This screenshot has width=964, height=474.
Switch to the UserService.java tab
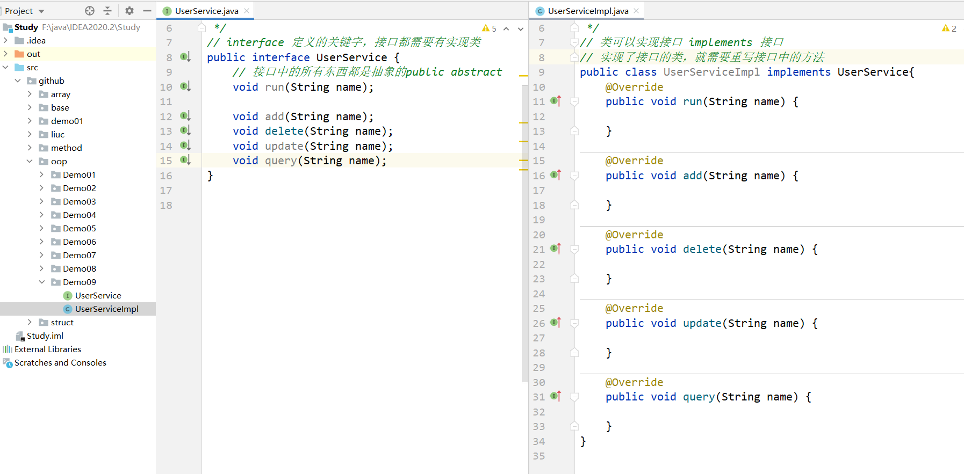[x=206, y=11]
